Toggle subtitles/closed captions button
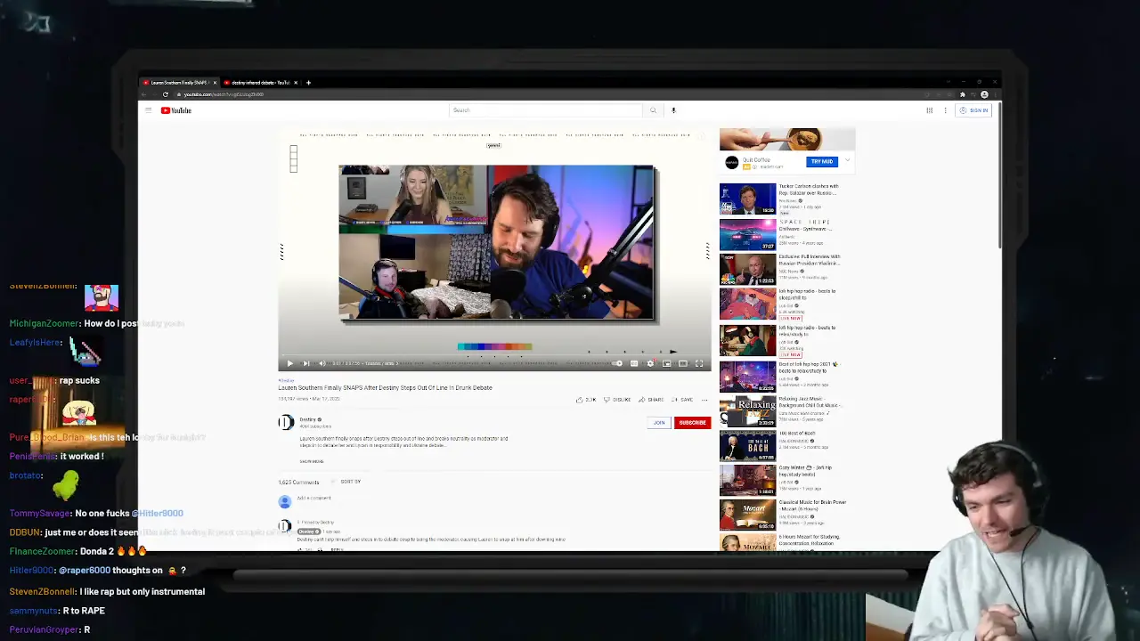 tap(634, 363)
